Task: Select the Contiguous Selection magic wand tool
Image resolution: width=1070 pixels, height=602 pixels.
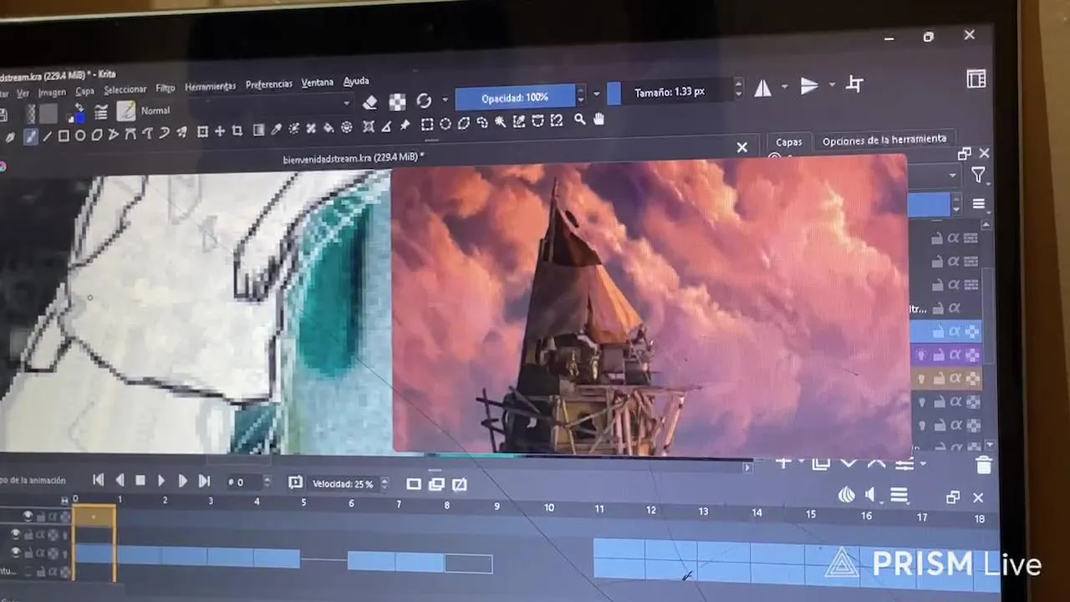Action: coord(500,122)
